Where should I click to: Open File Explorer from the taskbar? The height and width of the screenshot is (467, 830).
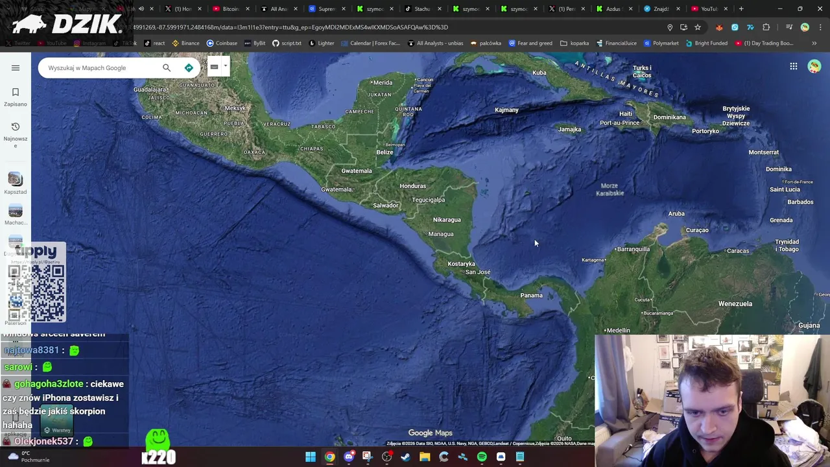(x=425, y=457)
